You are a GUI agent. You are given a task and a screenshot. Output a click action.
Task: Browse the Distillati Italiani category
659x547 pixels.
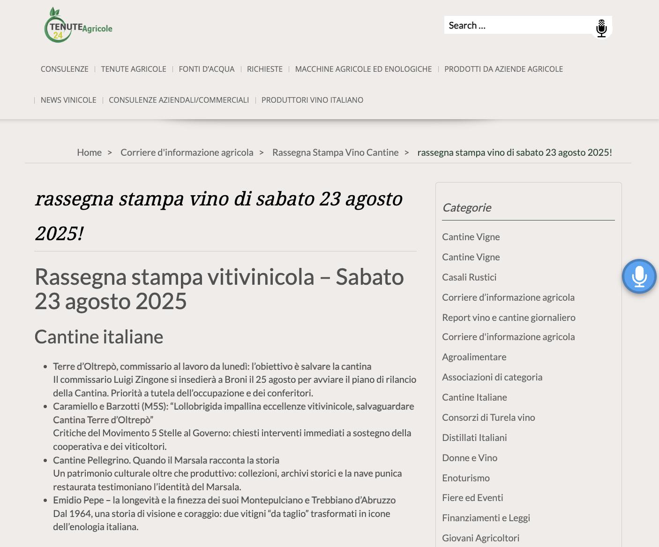point(474,438)
